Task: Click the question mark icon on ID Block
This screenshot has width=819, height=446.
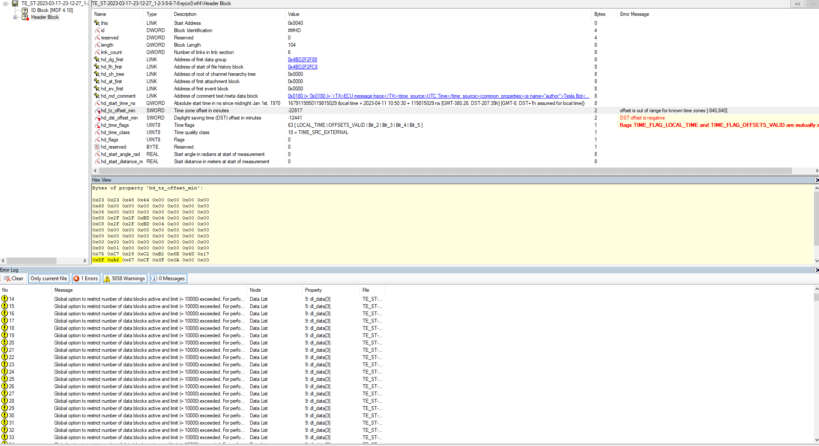Action: pos(25,10)
